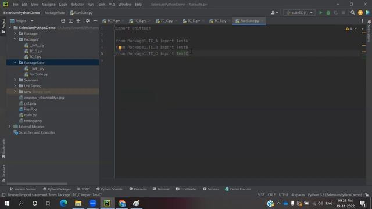Open the Terminal tool window
Screen dimensions: 372x209
(161, 189)
